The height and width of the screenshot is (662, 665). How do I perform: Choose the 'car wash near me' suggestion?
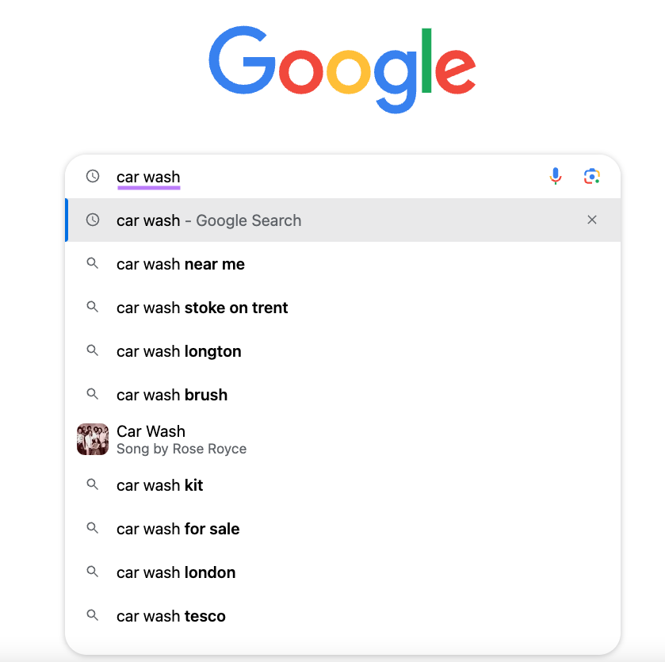click(x=180, y=263)
